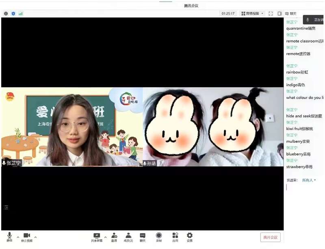Start recording with 录制 button

point(159,237)
